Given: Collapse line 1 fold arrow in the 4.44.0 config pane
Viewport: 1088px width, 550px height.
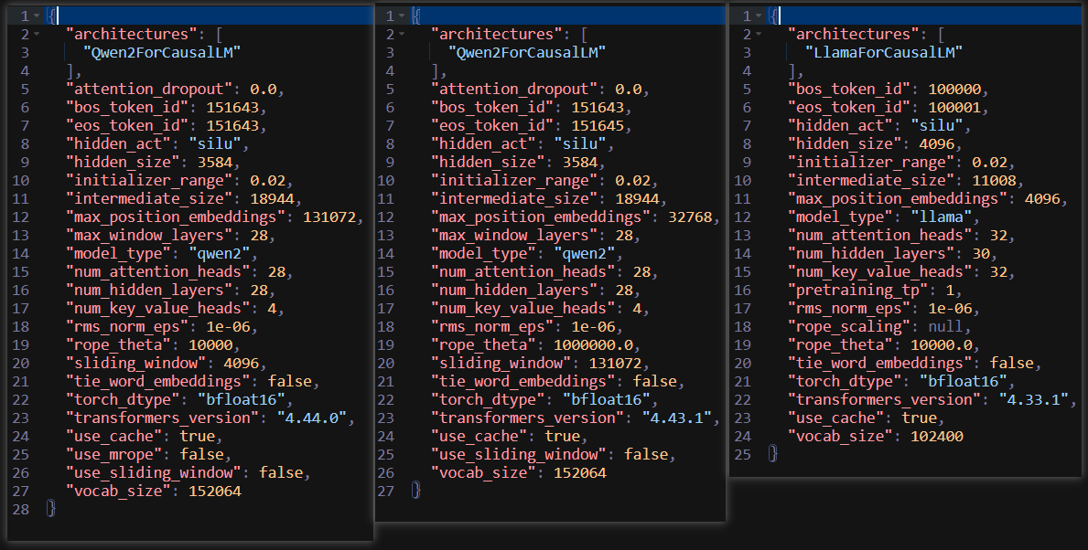Looking at the screenshot, I should tap(37, 16).
